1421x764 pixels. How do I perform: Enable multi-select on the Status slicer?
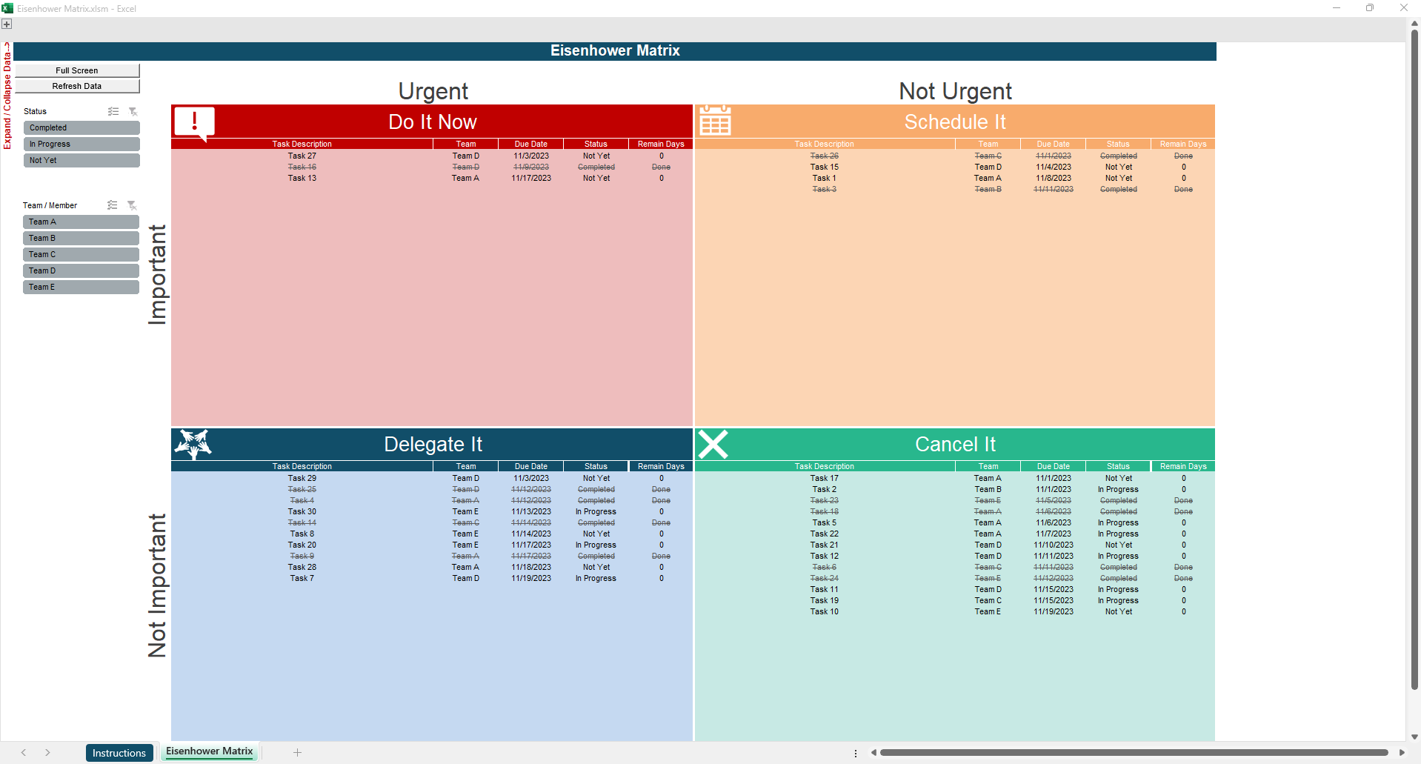[113, 111]
